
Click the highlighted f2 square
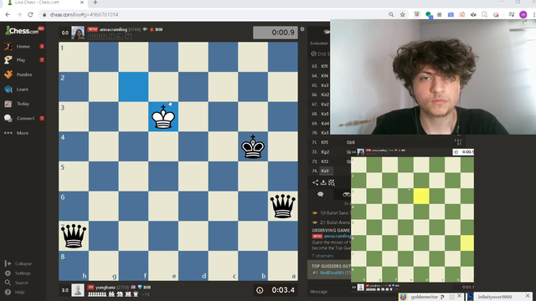(133, 87)
